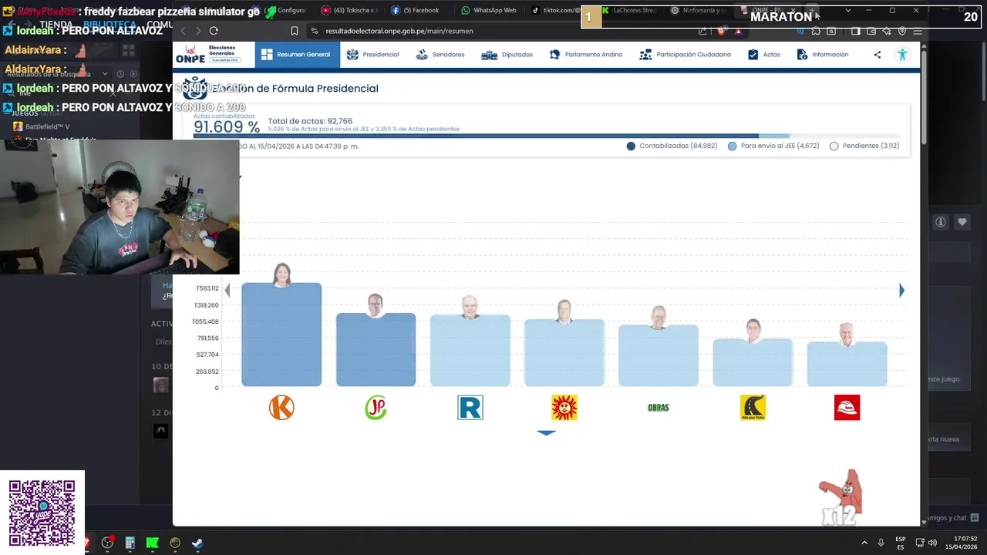
Task: Select the yellow País para Todos logo
Action: pos(753,407)
